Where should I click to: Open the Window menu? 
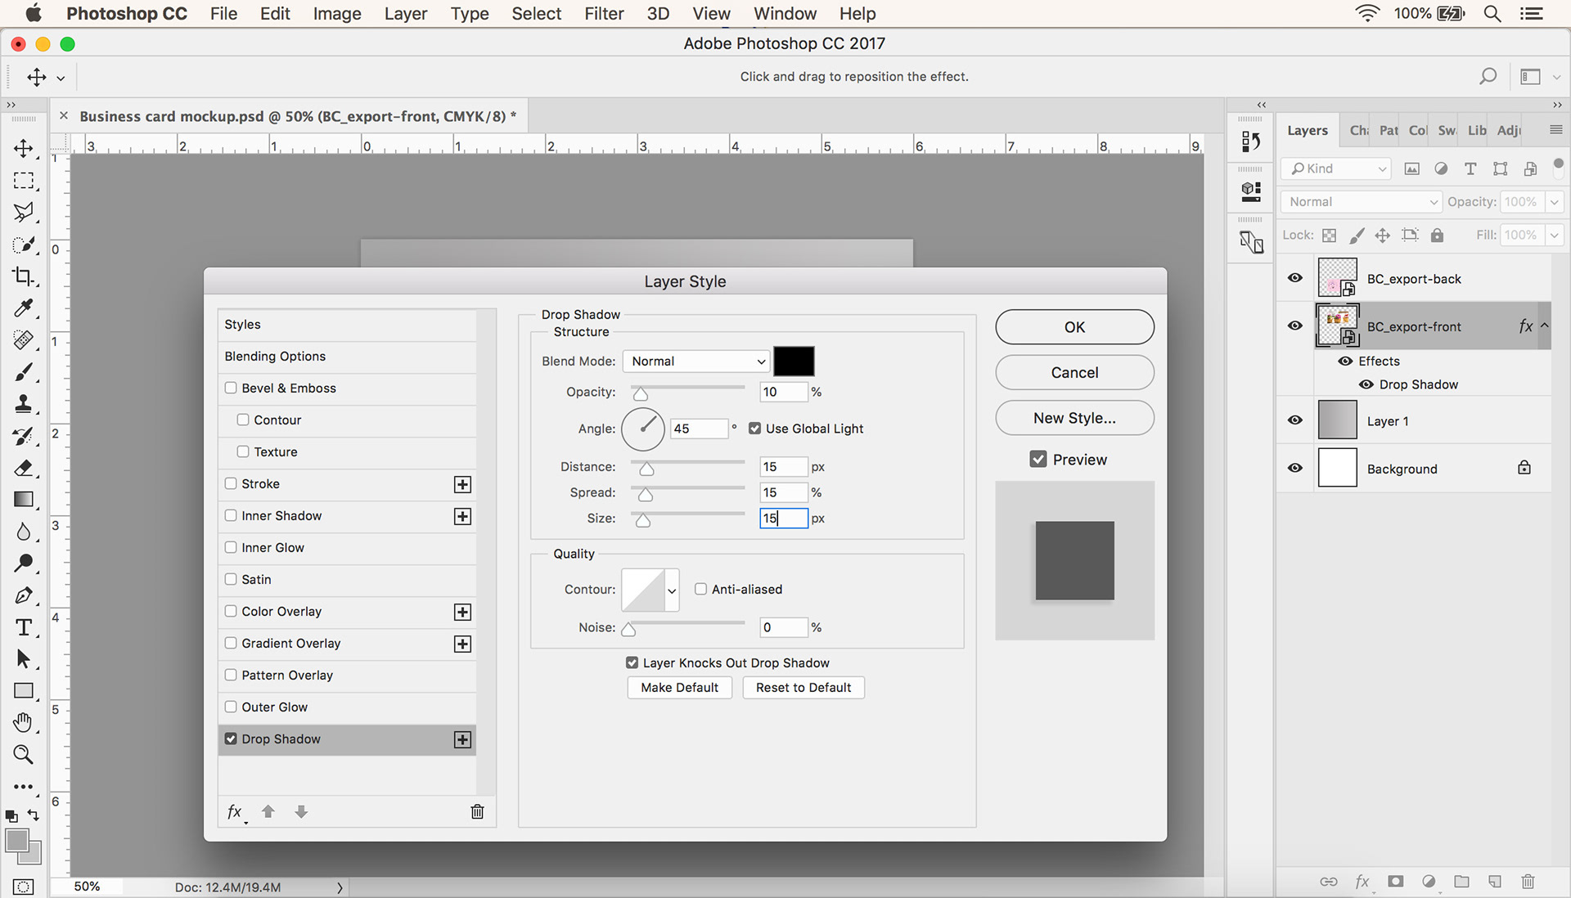(785, 14)
